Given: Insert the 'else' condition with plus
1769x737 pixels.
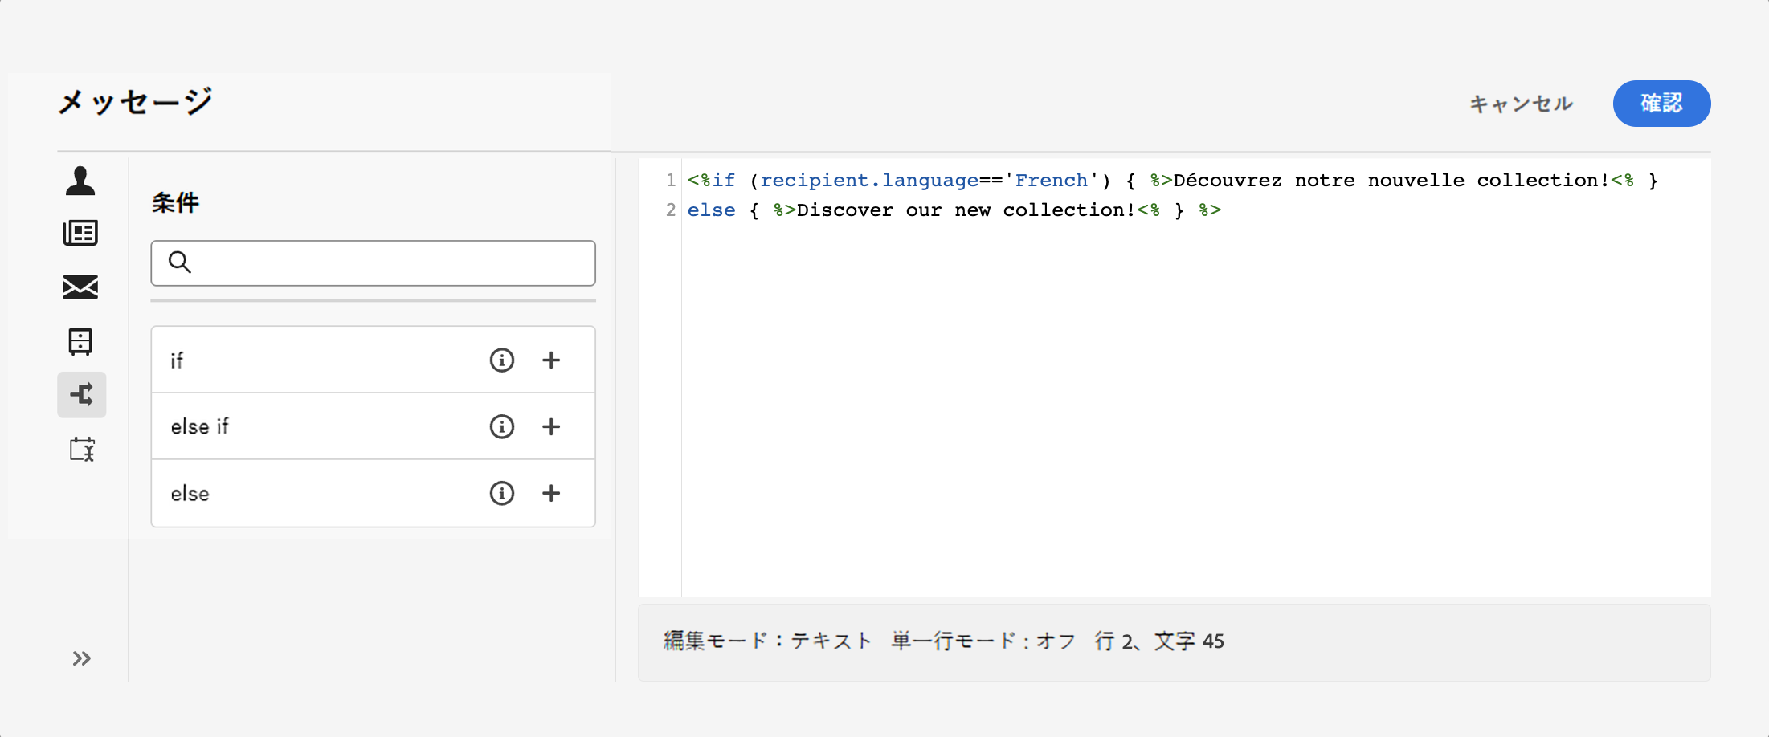Looking at the screenshot, I should [551, 493].
